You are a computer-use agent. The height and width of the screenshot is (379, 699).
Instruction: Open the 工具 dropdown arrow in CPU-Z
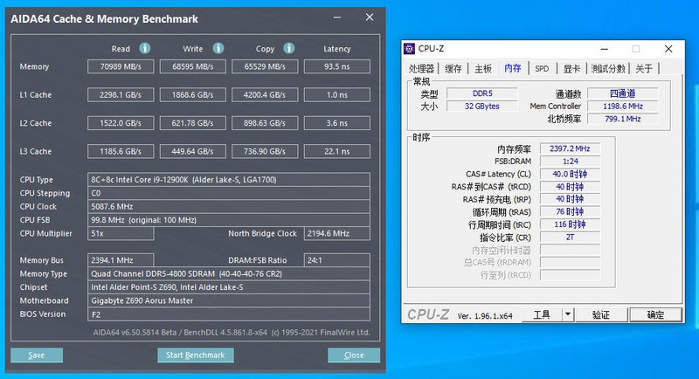click(x=567, y=314)
